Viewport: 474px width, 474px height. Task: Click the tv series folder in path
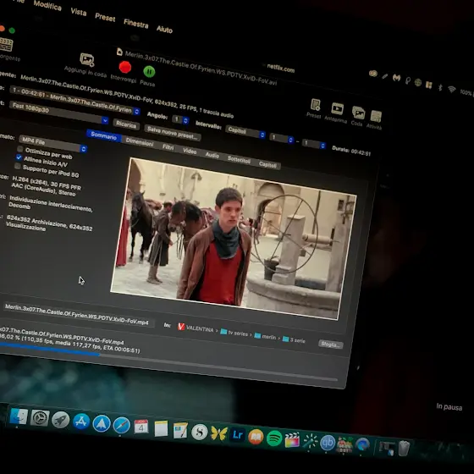234,333
